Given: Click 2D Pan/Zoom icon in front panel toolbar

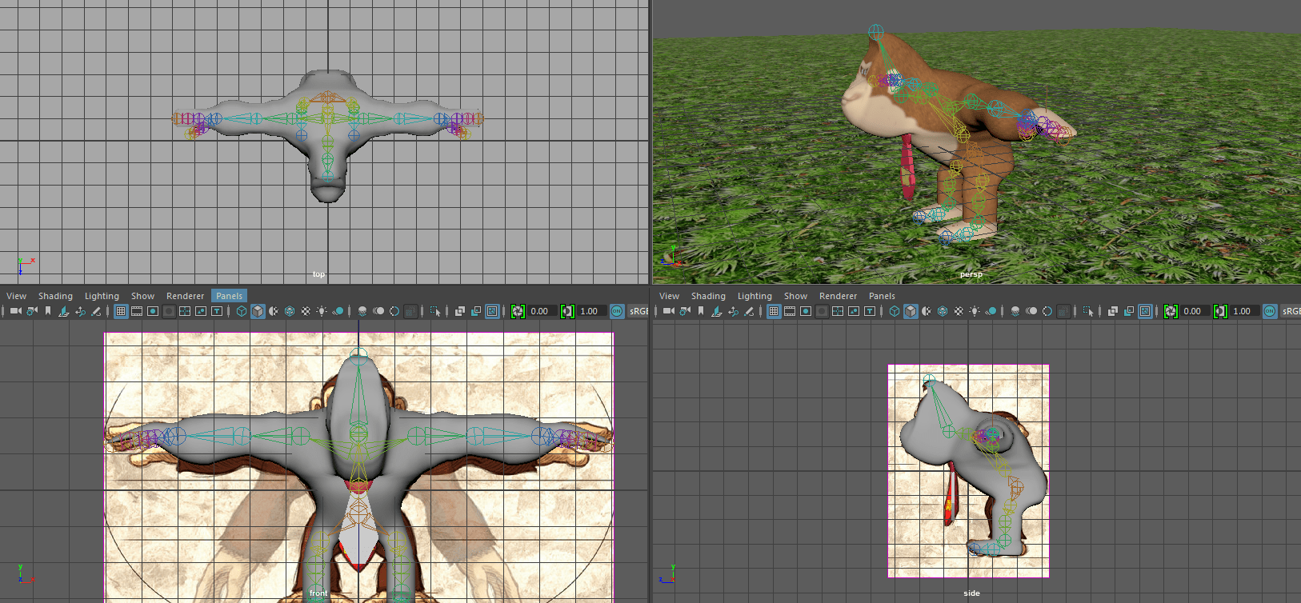Looking at the screenshot, I should coord(80,311).
